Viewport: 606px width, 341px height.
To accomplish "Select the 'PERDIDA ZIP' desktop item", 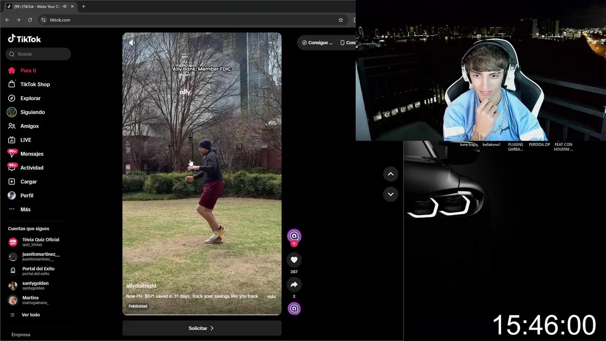I will coord(539,144).
